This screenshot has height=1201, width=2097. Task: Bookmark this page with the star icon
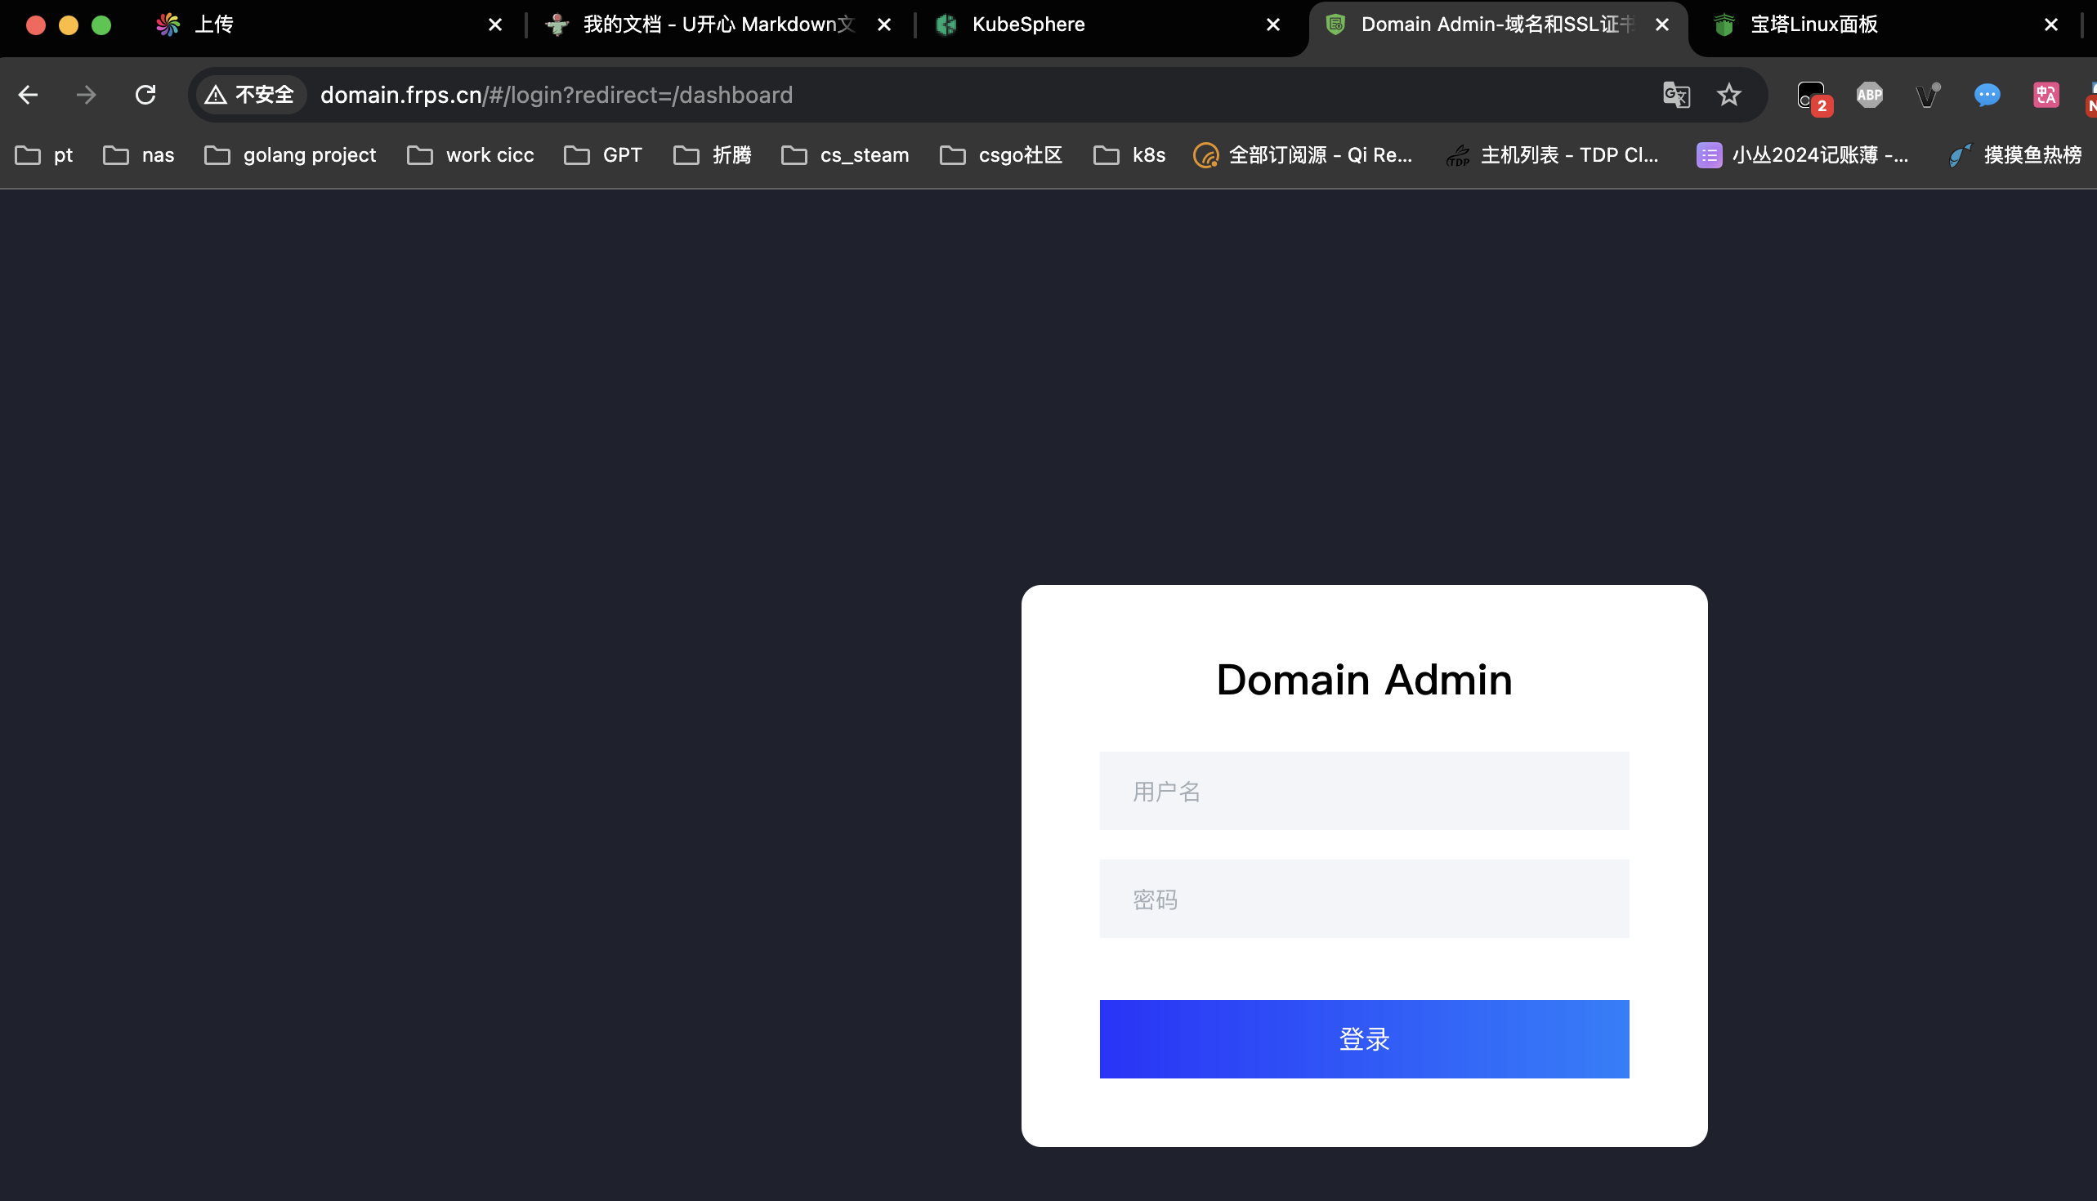(1729, 94)
